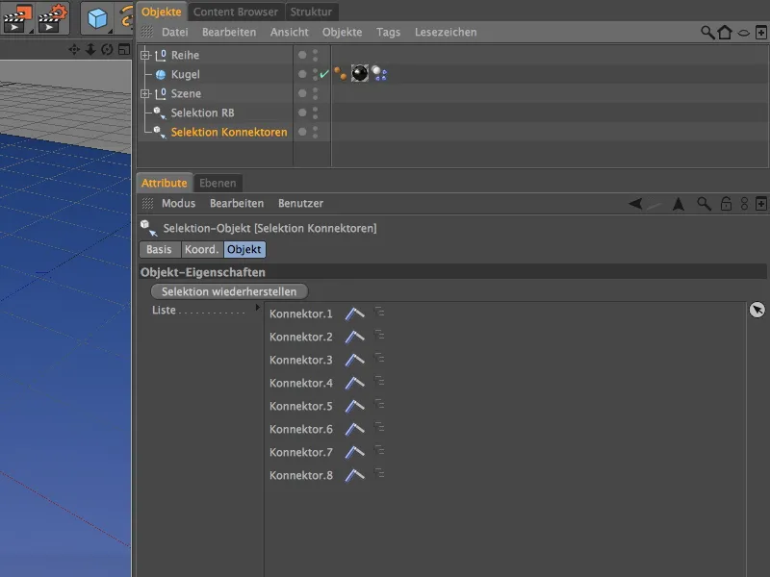This screenshot has height=577, width=770.
Task: Open the Bearbeiten menu in Object Manager
Action: [x=229, y=33]
